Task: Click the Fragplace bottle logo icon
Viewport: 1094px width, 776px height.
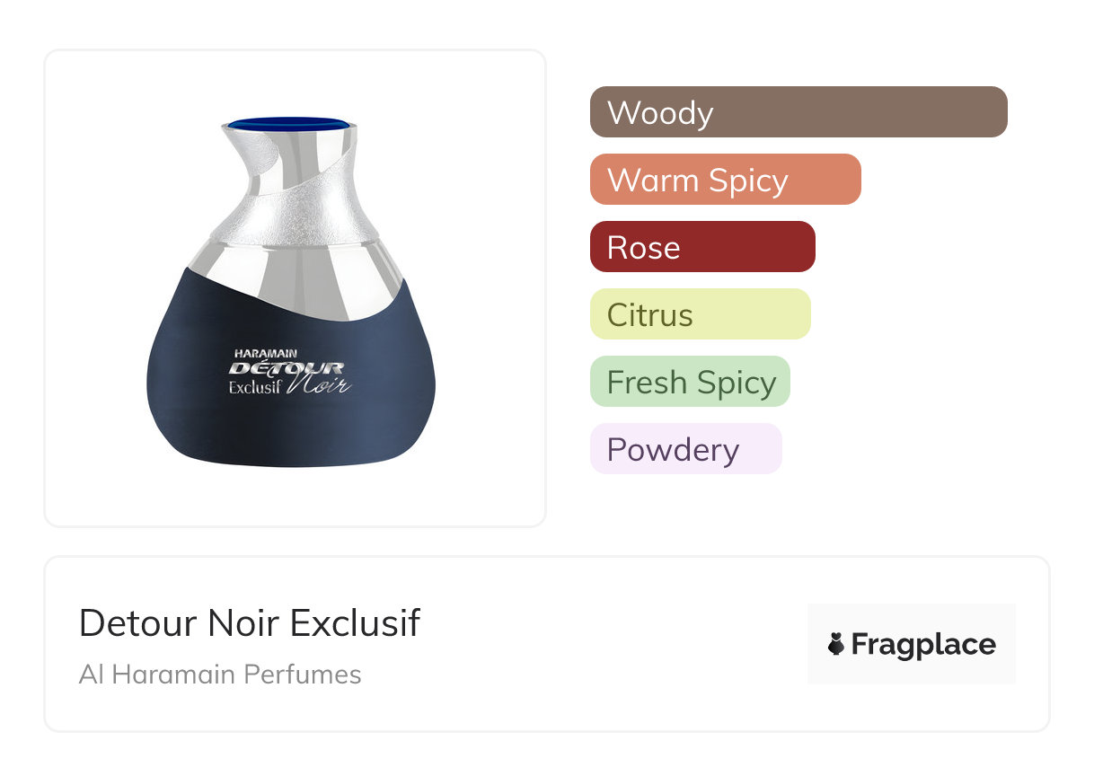Action: [836, 644]
